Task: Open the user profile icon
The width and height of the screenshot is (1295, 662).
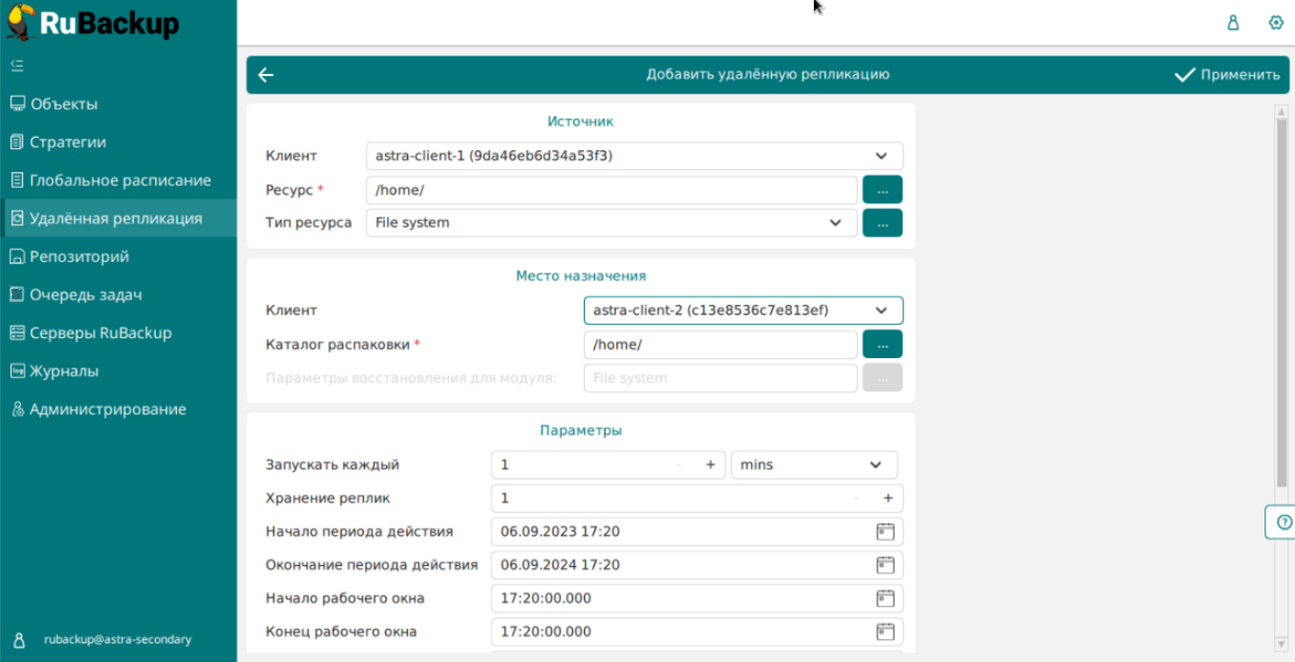Action: [x=1233, y=23]
